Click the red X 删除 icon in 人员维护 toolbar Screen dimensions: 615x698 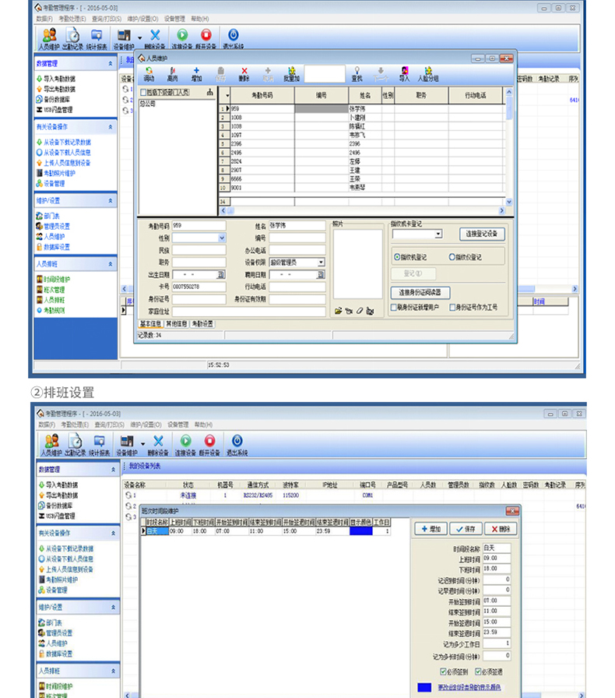click(244, 72)
